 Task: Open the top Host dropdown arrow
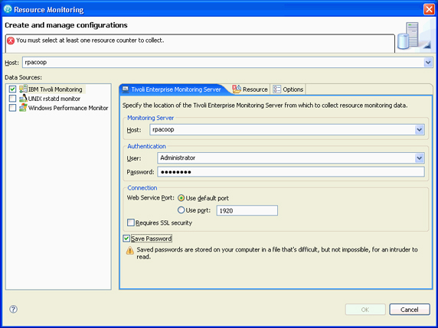428,63
